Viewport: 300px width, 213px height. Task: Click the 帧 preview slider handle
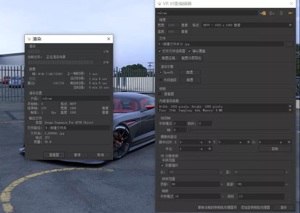[x=189, y=130]
